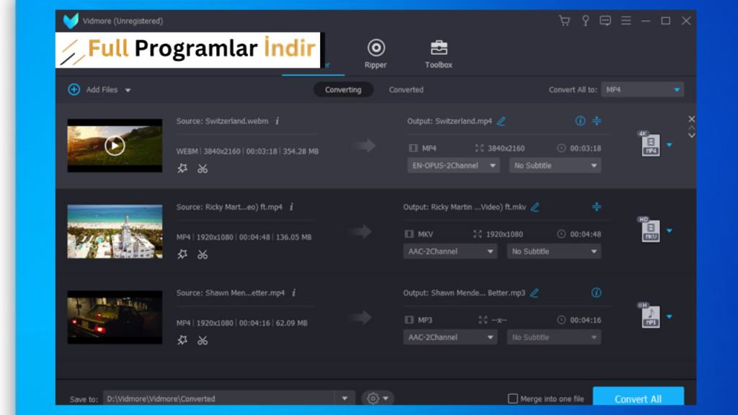The image size is (738, 415).
Task: Open the hamburger menu in title bar
Action: [626, 21]
